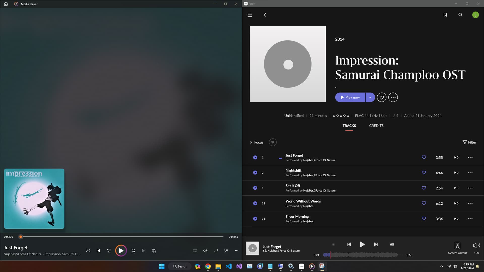Open more options for Set It Off

pos(470,188)
